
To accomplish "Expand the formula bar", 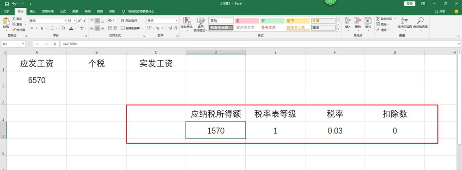I will pos(459,44).
